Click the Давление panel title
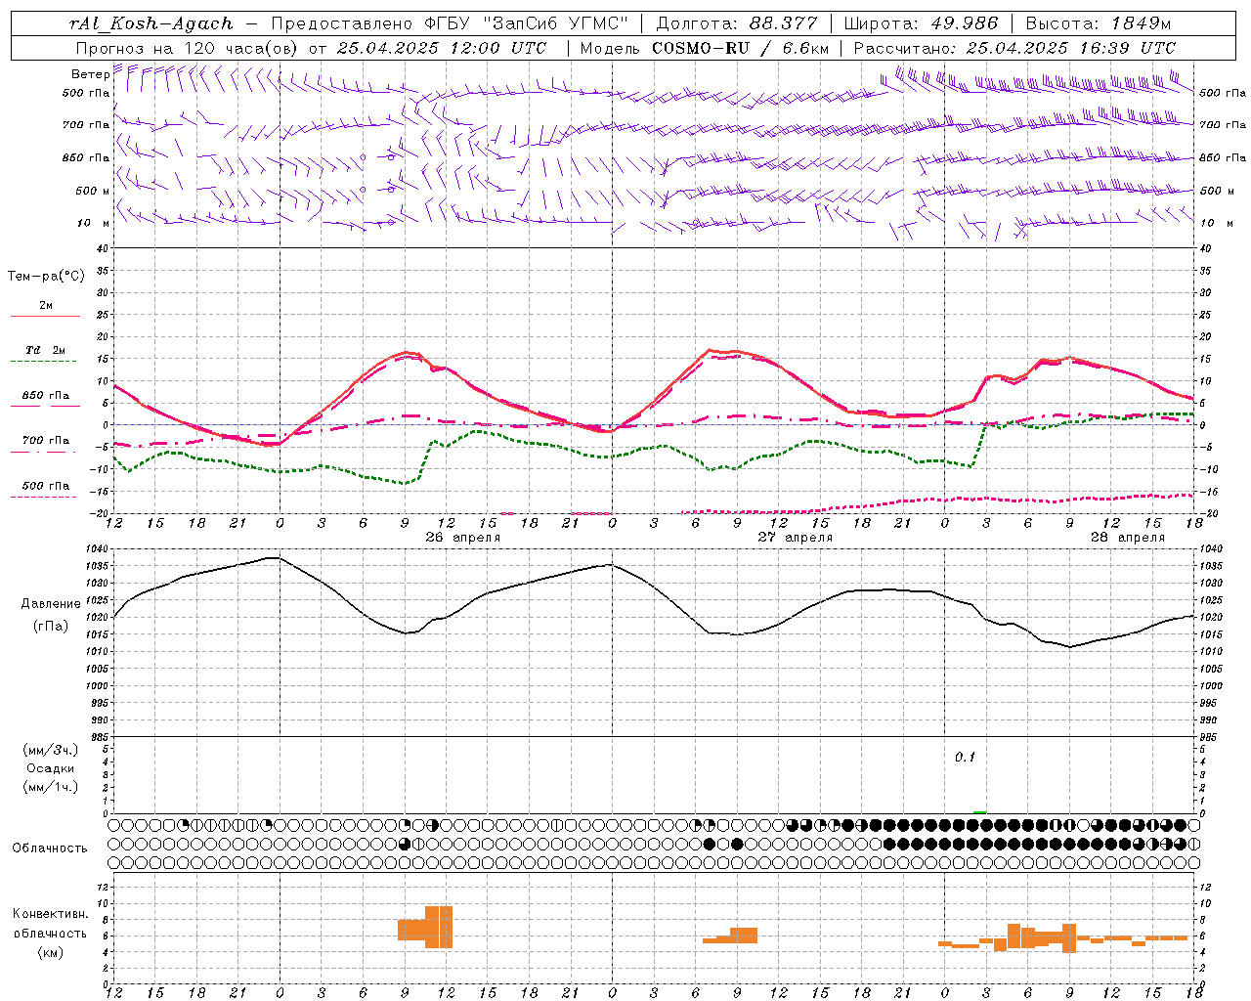The width and height of the screenshot is (1251, 1001). (50, 604)
